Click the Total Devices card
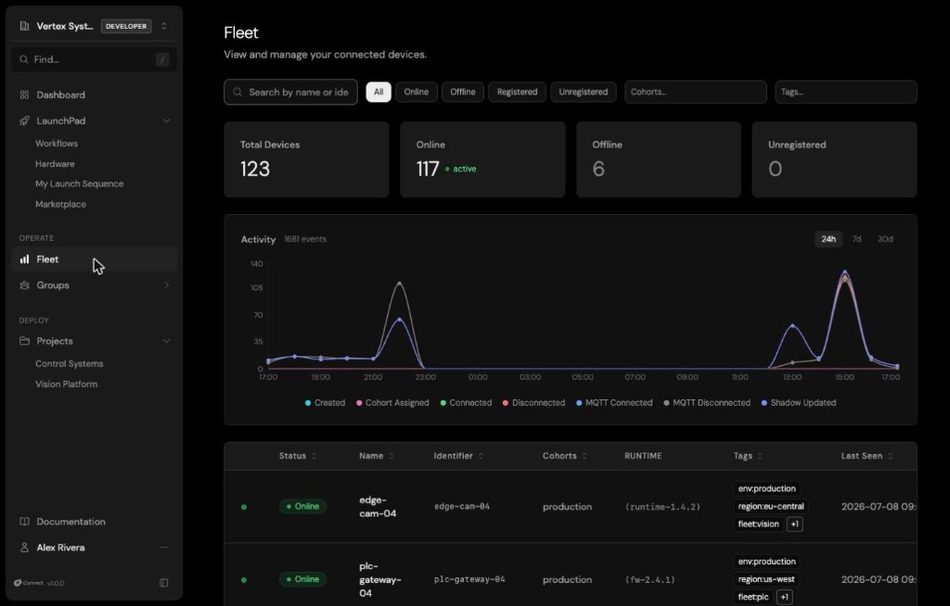950x606 pixels. (306, 159)
